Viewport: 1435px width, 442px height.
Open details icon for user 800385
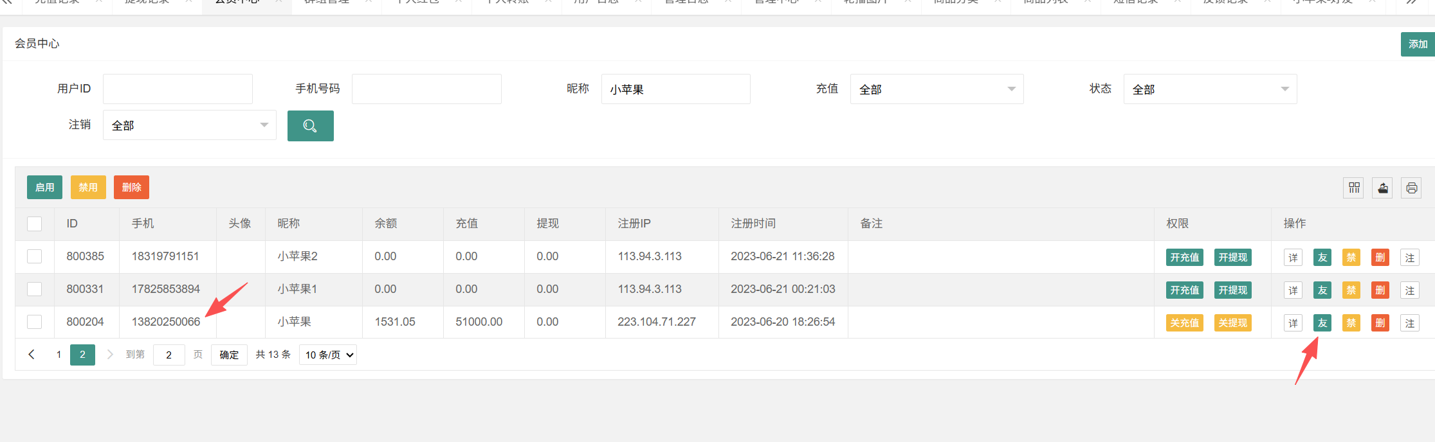[x=1293, y=258]
